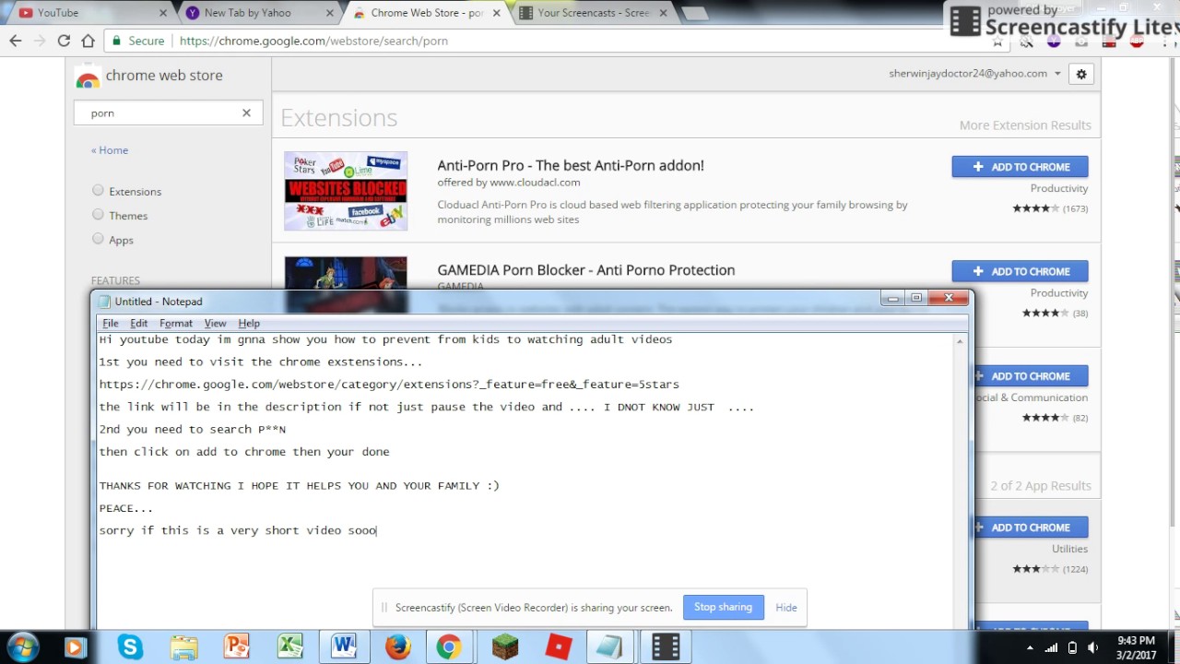1180x664 pixels.
Task: Select the Apps radio filter
Action: point(98,239)
